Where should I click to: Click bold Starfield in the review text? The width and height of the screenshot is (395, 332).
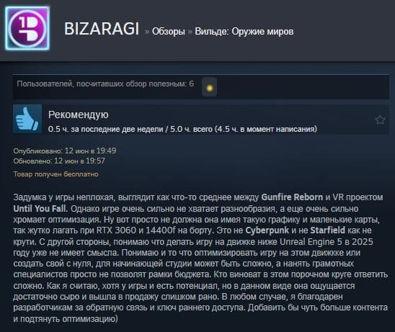click(327, 230)
